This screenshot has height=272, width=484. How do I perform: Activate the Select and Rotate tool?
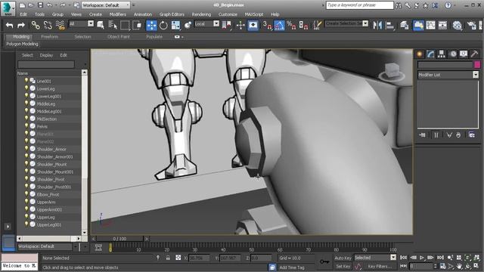click(x=163, y=25)
